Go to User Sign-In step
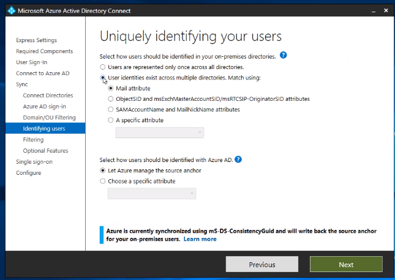395x280 pixels. click(x=31, y=62)
